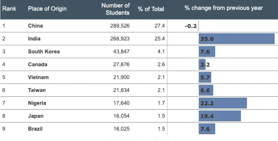Viewport: 278px width, 141px height.
Task: Click South Korea in the table
Action: pos(44,51)
